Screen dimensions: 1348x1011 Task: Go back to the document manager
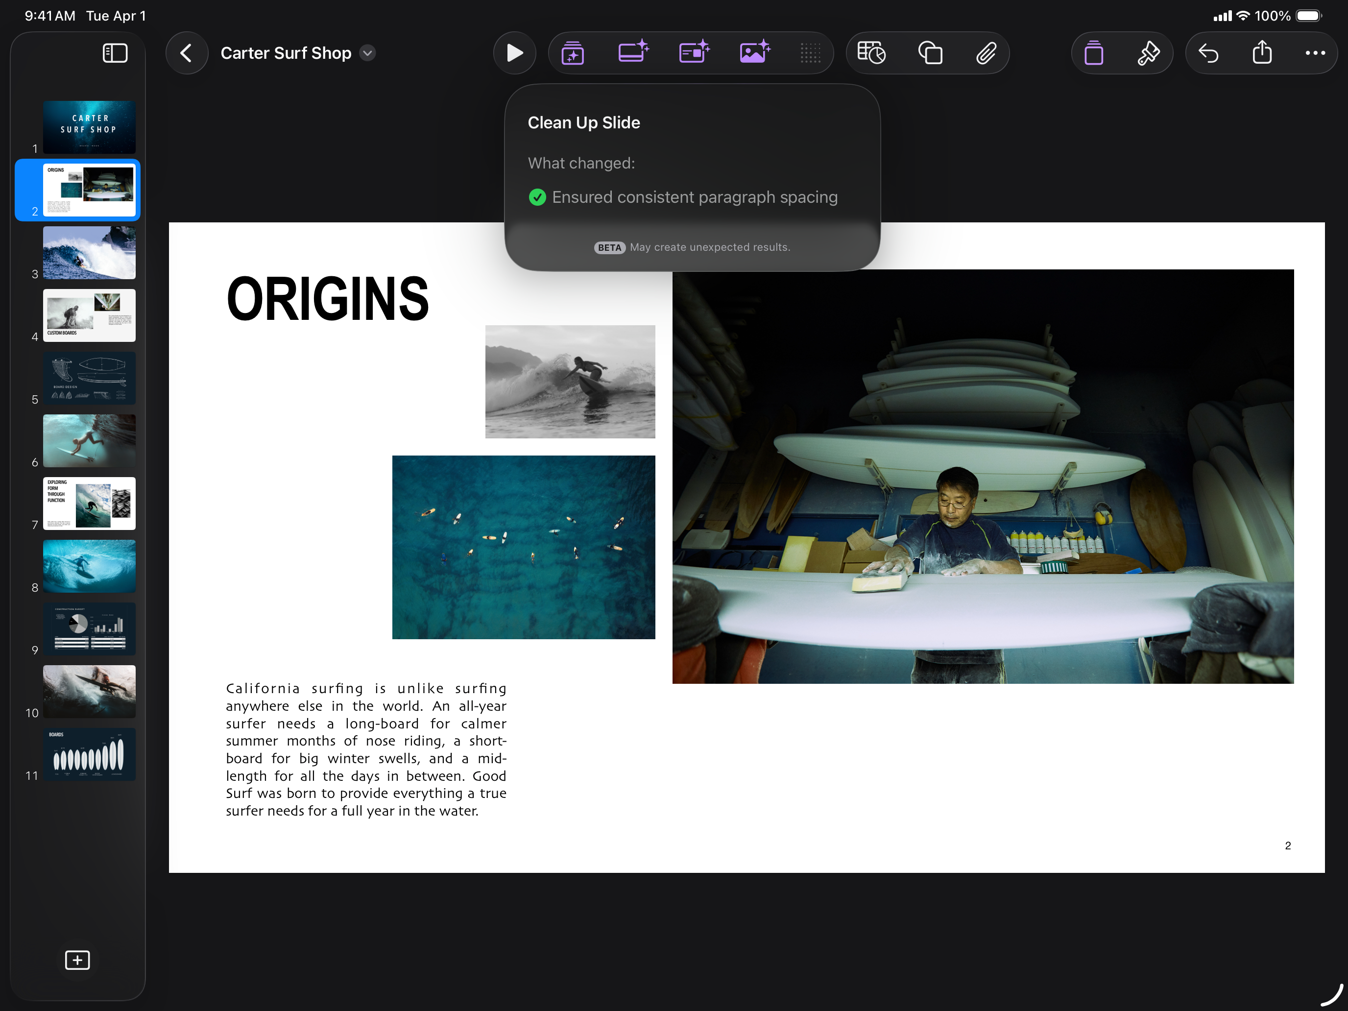click(x=187, y=53)
